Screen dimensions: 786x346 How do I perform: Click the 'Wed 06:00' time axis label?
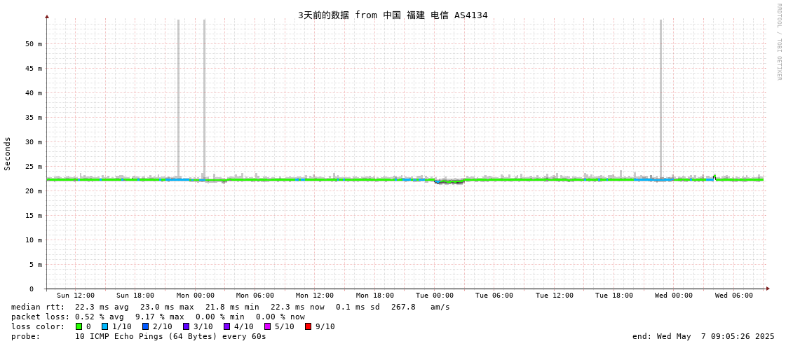tap(734, 296)
